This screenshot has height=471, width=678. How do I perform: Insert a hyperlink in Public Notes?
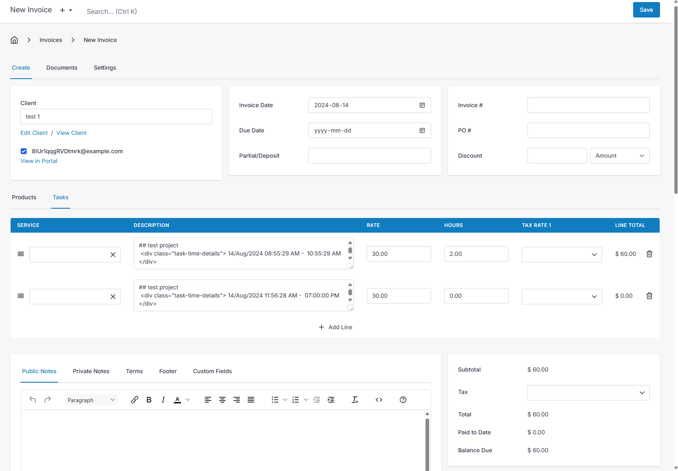(135, 400)
